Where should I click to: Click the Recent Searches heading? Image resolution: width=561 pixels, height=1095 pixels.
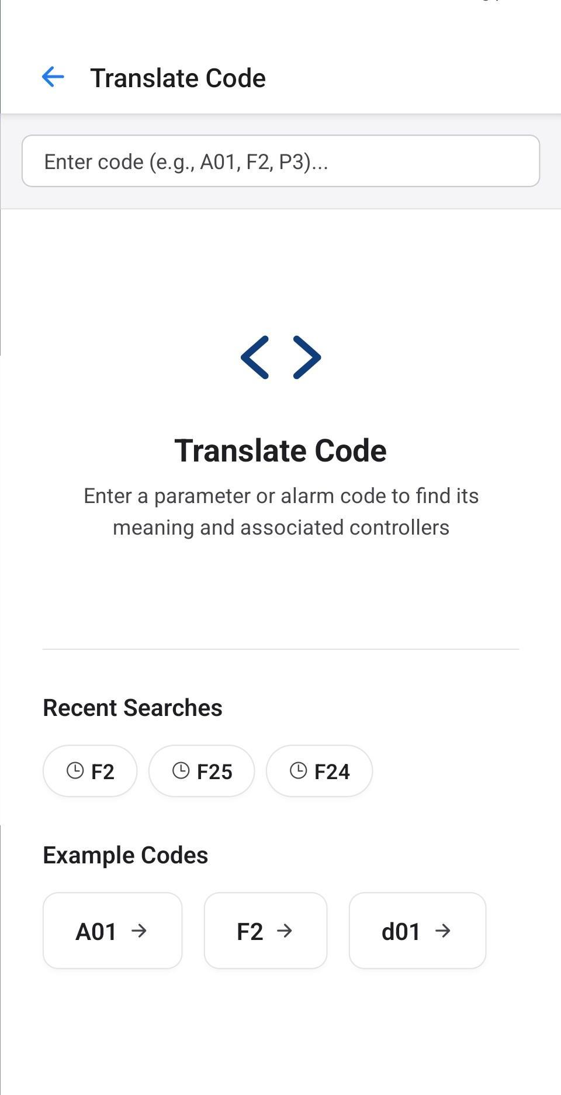133,708
